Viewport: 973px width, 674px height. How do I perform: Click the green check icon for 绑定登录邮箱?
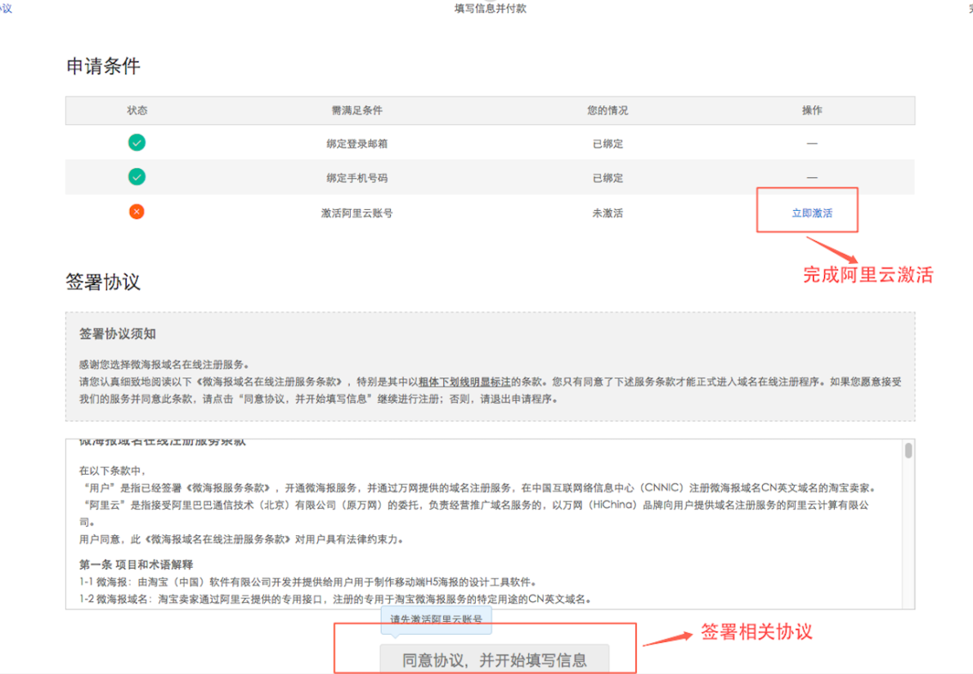tap(137, 142)
